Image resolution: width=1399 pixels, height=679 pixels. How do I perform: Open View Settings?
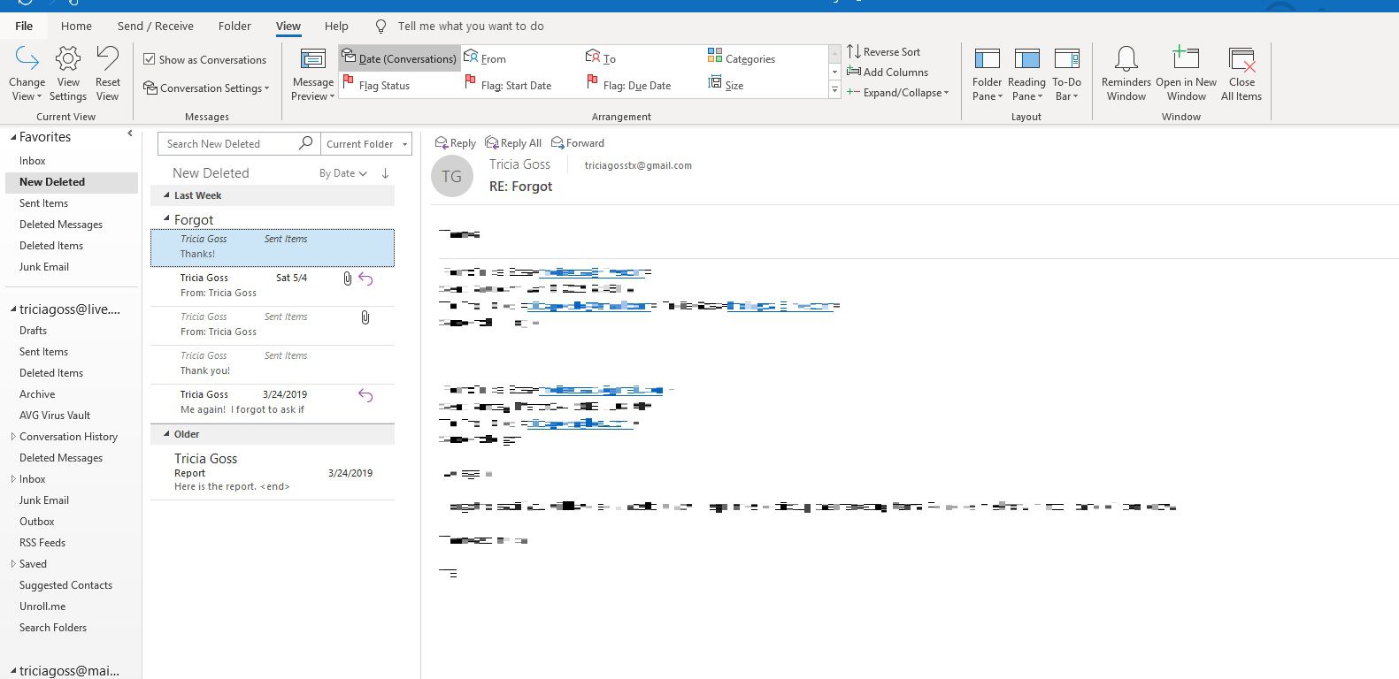pyautogui.click(x=68, y=74)
